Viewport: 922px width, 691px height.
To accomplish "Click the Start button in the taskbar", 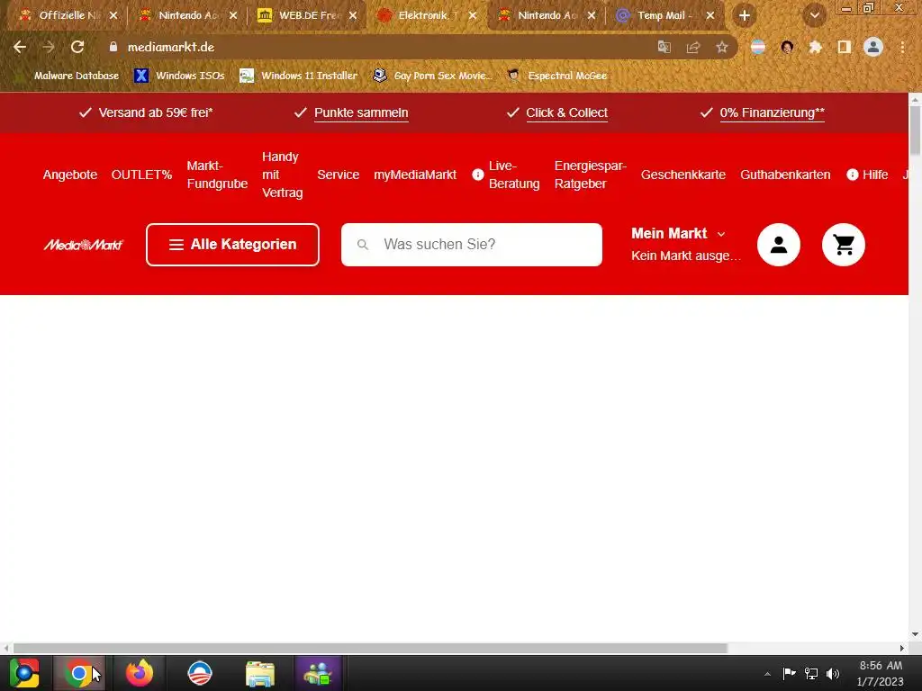I will click(x=24, y=673).
